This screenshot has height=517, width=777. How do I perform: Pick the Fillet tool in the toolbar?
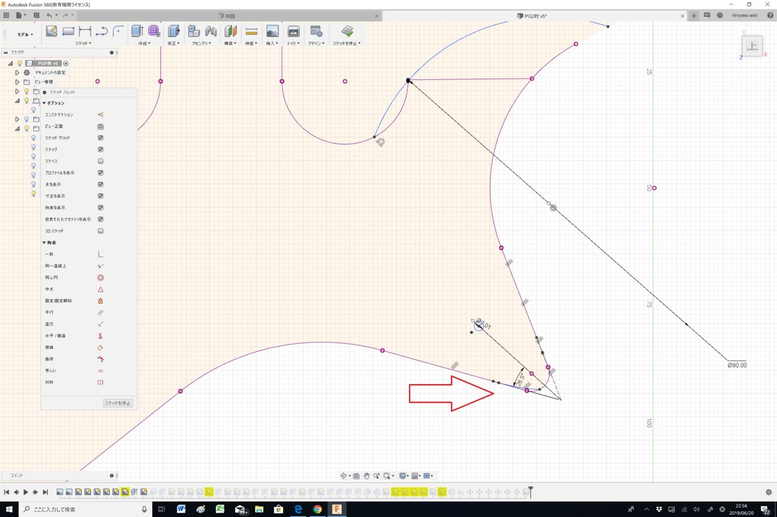tap(118, 31)
